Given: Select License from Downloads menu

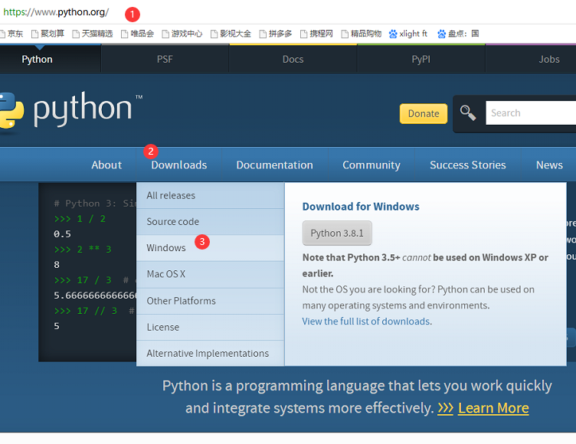Looking at the screenshot, I should point(210,327).
